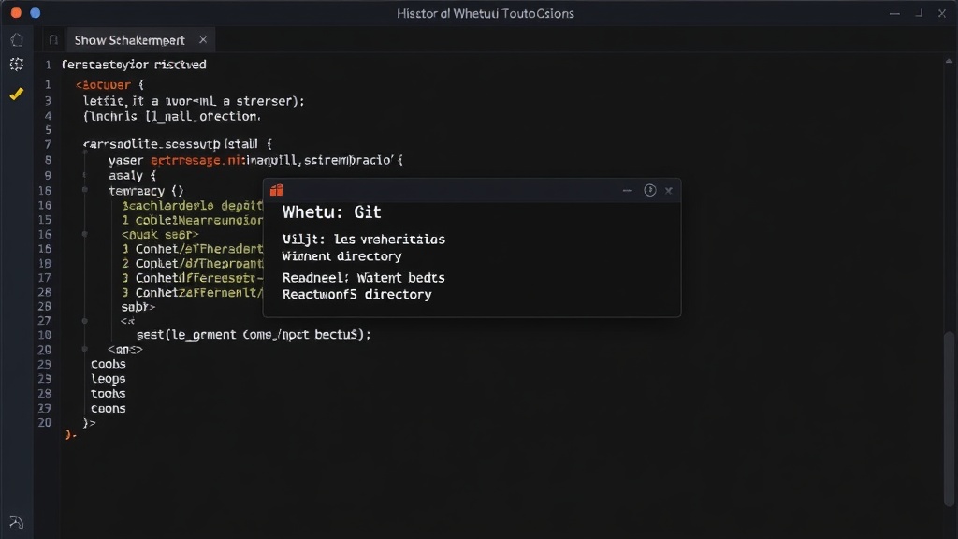Click the orange closing brace on the last line
Image resolution: width=958 pixels, height=539 pixels.
70,434
